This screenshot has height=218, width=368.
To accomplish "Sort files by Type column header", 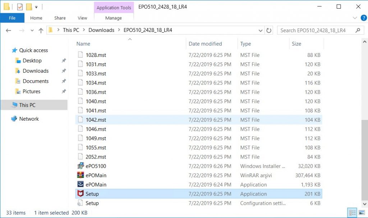I will pos(245,44).
